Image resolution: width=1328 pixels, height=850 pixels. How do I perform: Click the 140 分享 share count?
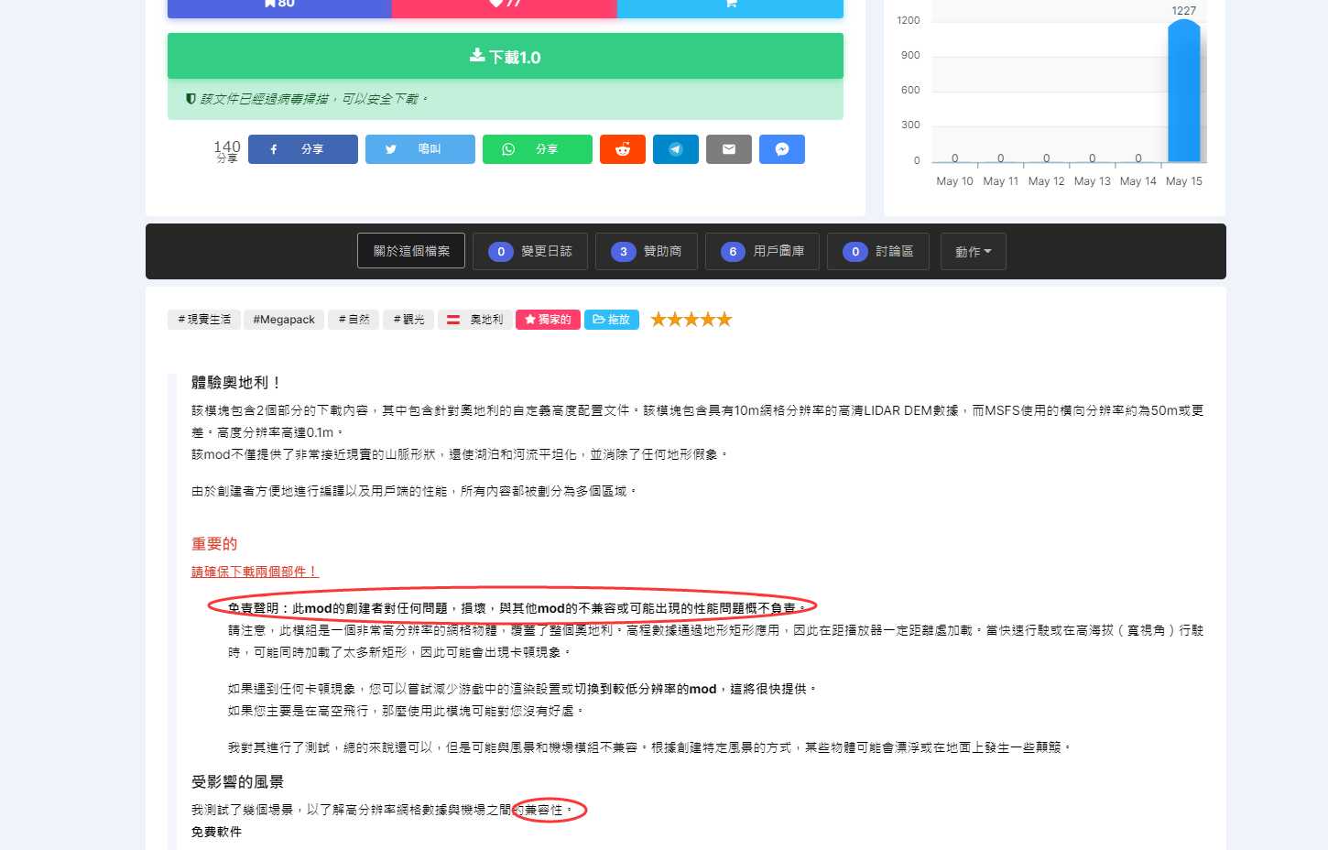pos(227,151)
